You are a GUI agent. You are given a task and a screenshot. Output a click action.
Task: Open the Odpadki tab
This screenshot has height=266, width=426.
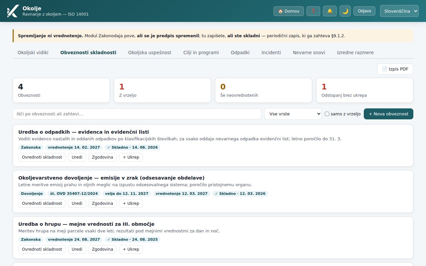[240, 53]
